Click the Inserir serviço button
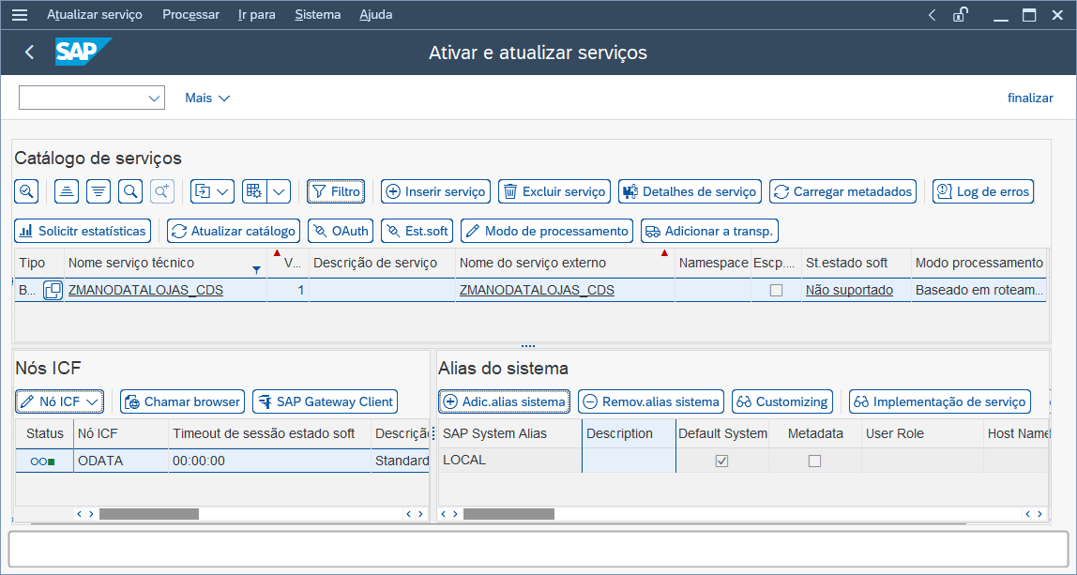Screen dimensions: 1077x575 (435, 191)
